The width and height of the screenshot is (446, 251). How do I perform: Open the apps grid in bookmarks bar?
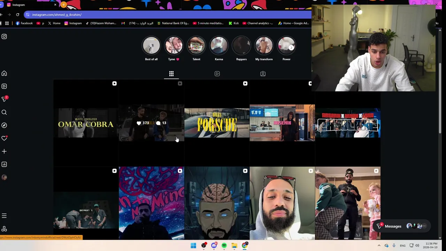click(7, 23)
